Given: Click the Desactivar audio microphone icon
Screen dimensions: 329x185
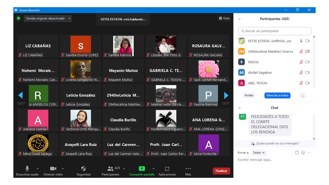Looking at the screenshot, I should (x=27, y=169).
